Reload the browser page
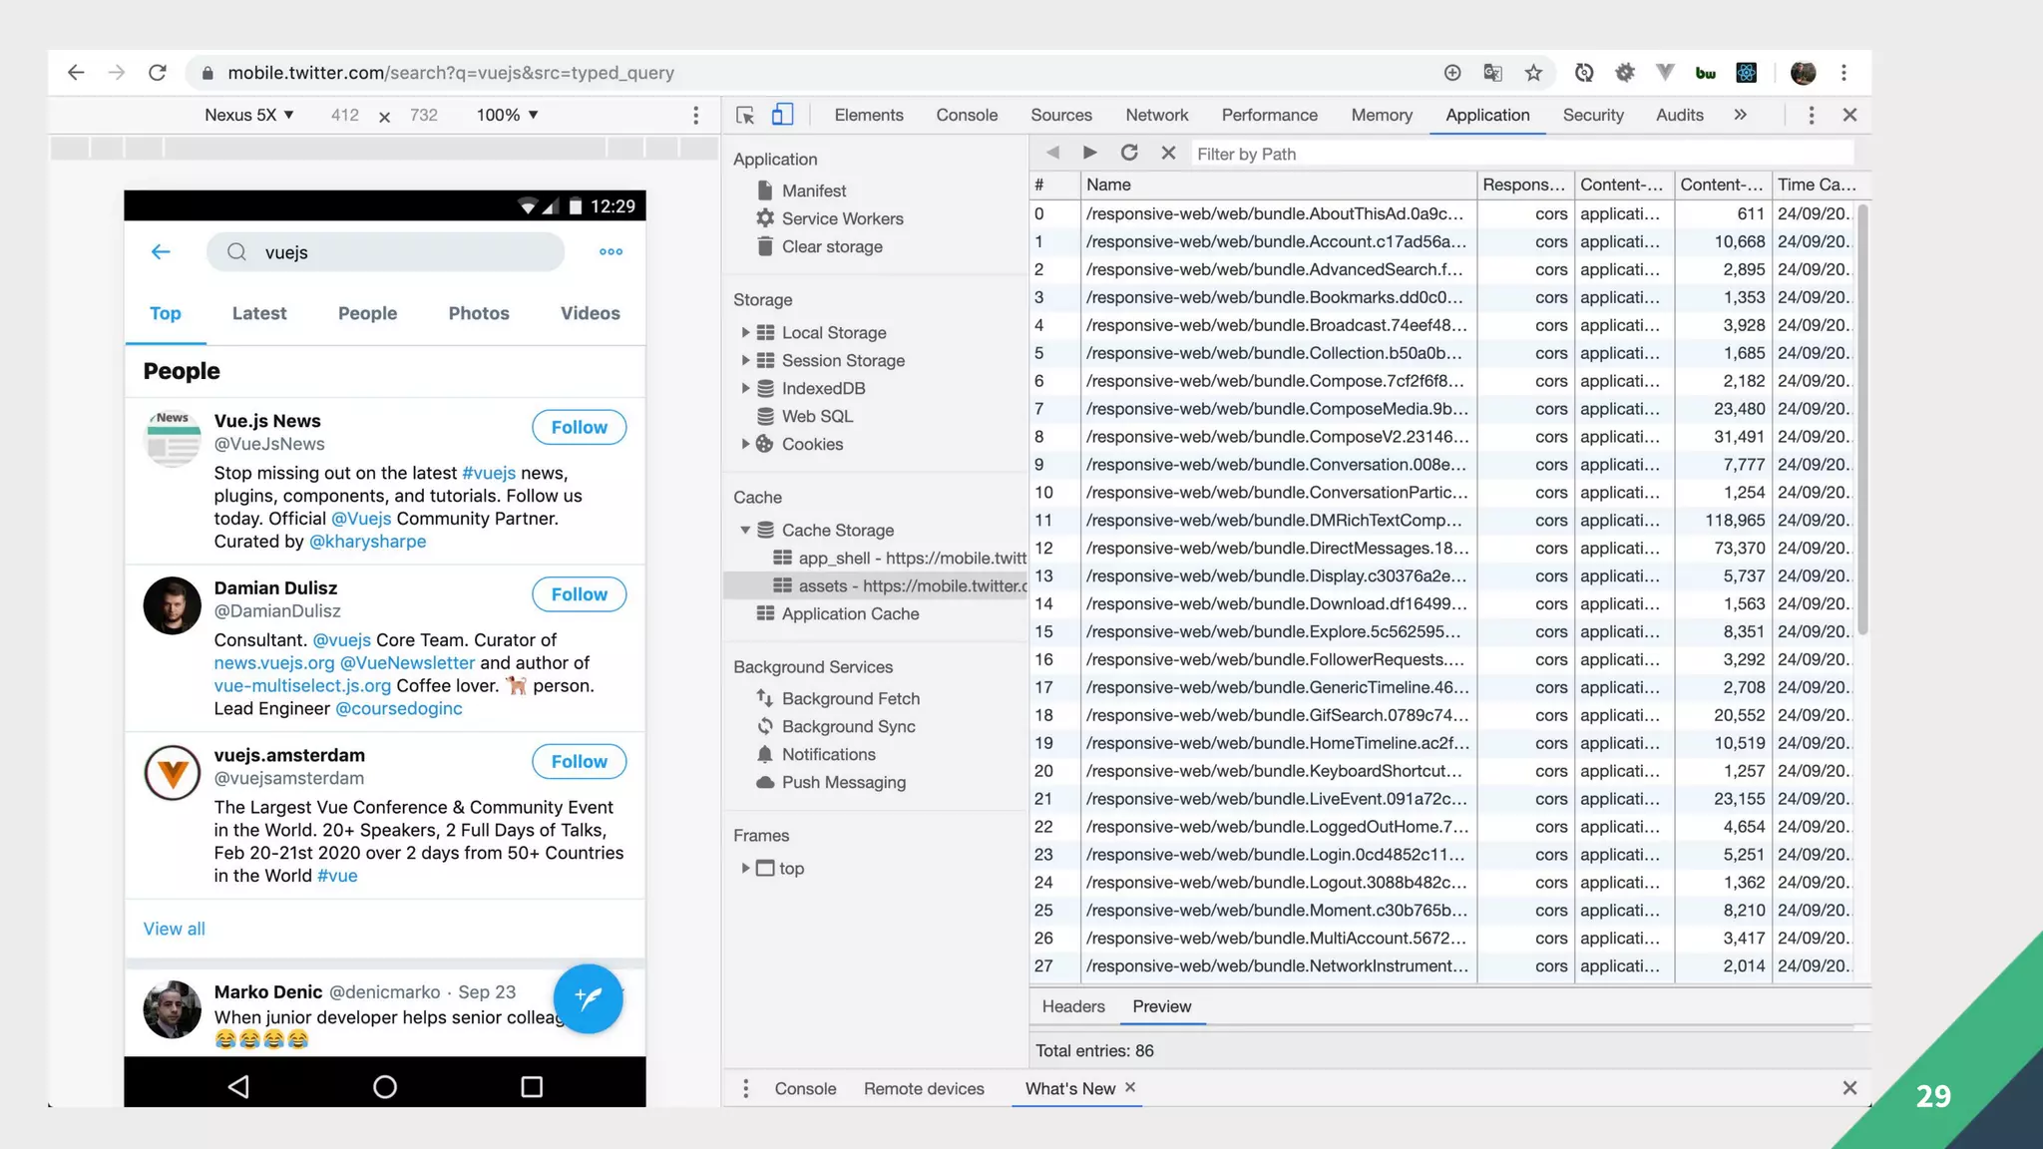The height and width of the screenshot is (1149, 2043). (x=157, y=73)
